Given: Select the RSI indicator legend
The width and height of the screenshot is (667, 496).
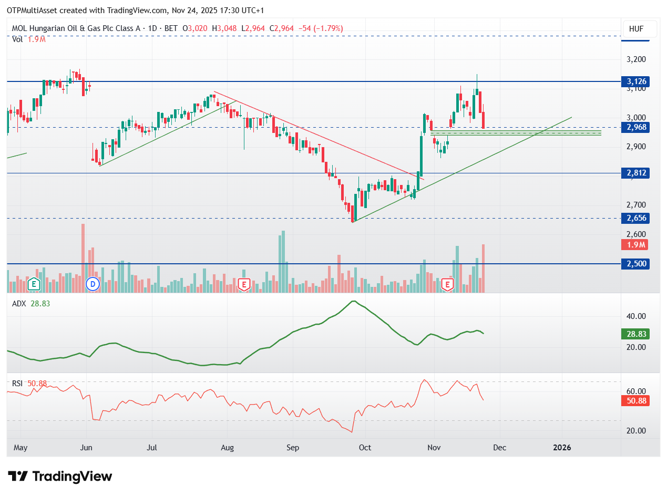Looking at the screenshot, I should point(18,384).
